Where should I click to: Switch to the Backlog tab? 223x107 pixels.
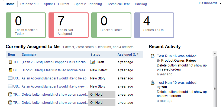141,4
